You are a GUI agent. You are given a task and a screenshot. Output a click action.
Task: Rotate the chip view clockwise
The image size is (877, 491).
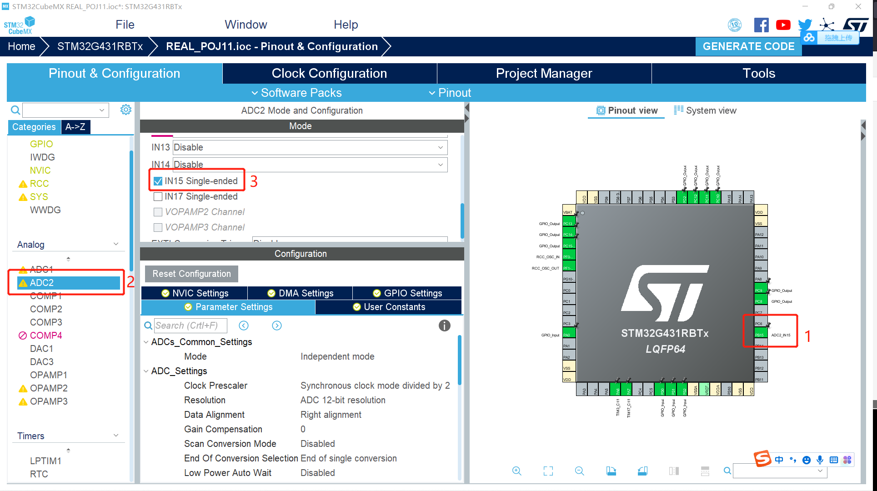(611, 471)
